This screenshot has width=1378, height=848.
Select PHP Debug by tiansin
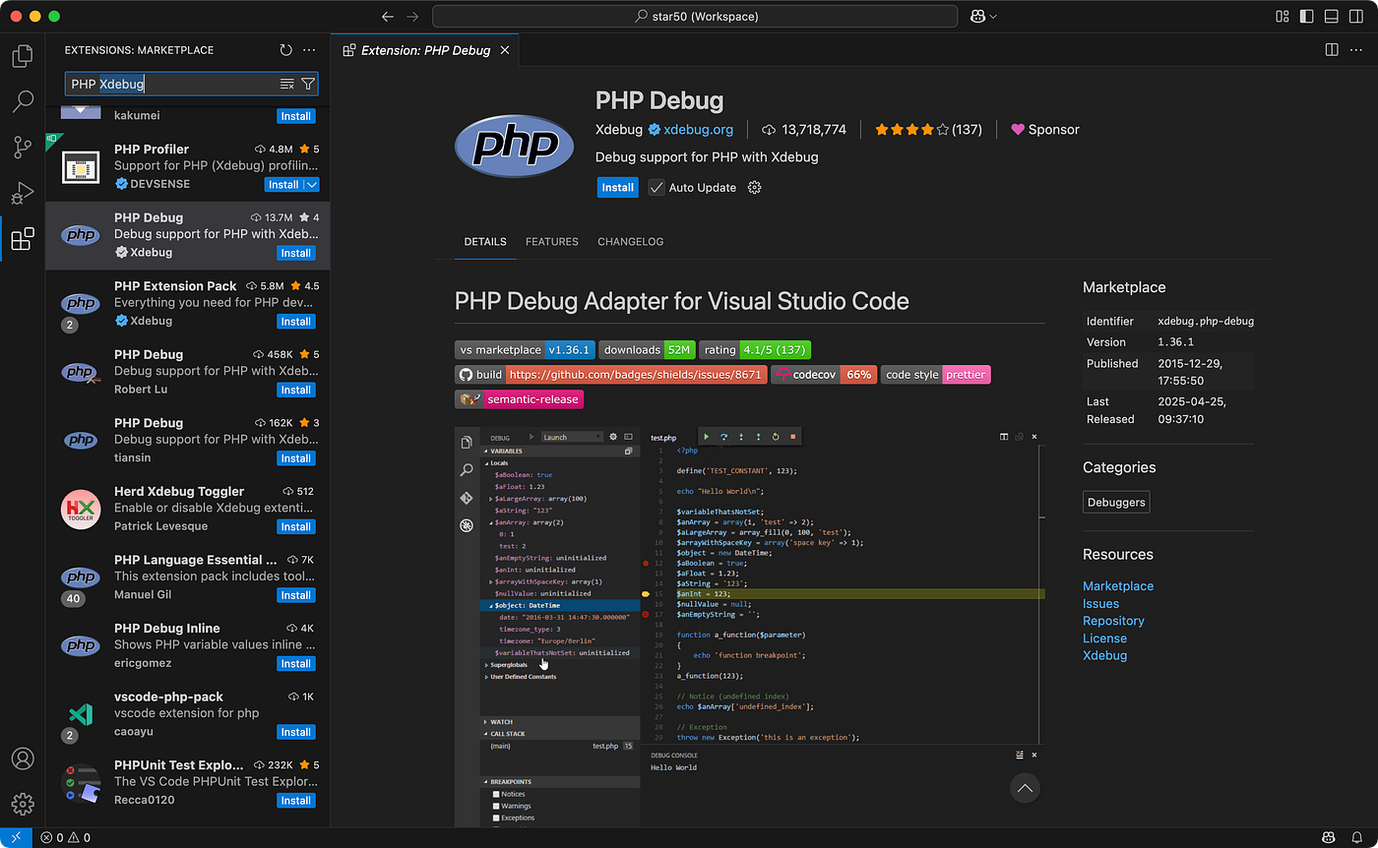(x=188, y=442)
